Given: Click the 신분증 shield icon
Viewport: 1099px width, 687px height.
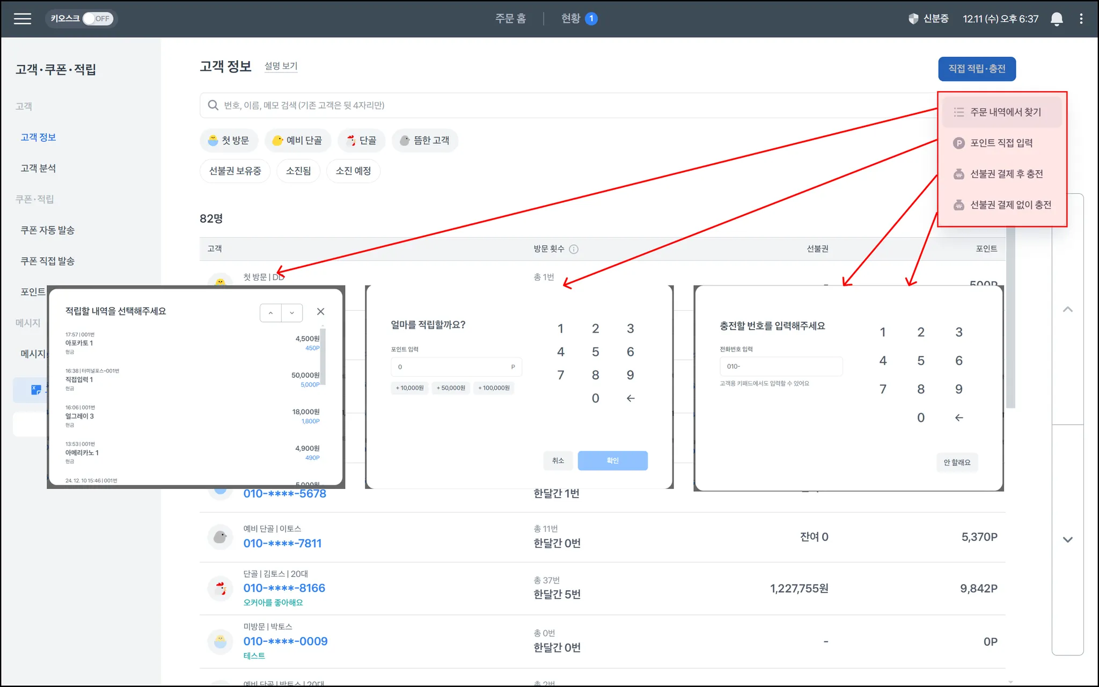Looking at the screenshot, I should pyautogui.click(x=913, y=19).
